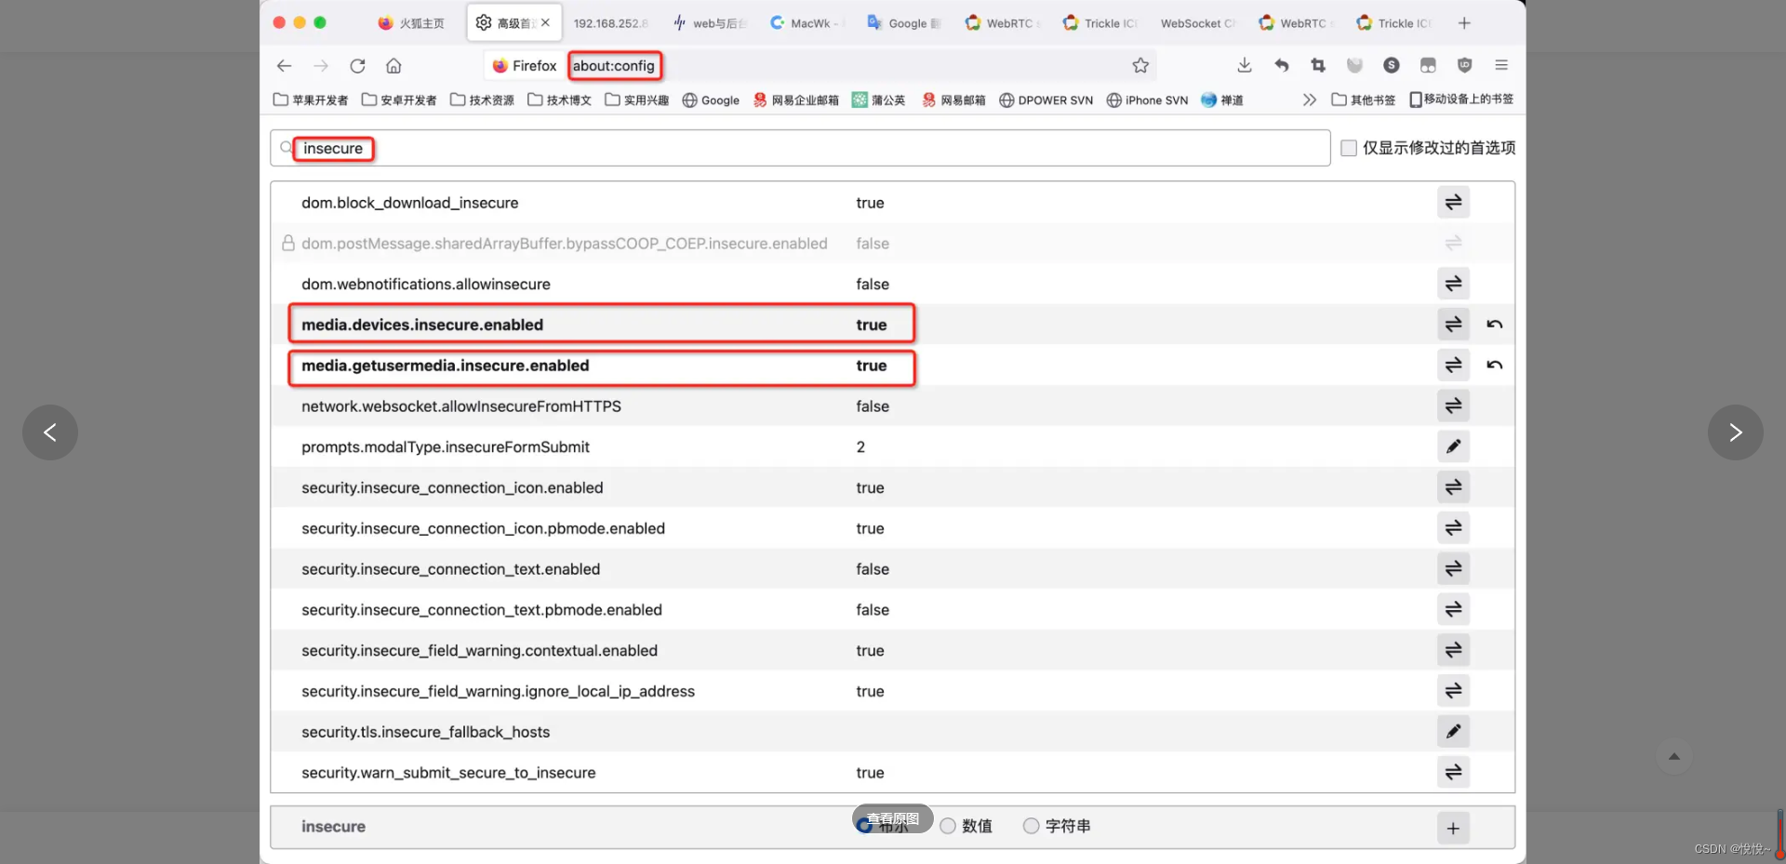The width and height of the screenshot is (1786, 864).
Task: Click the about:config address bar
Action: tap(614, 65)
